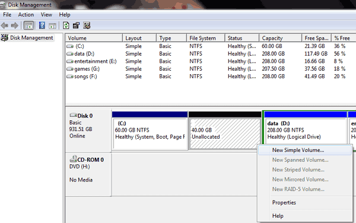
Task: Choose Properties from the context menu
Action: (x=305, y=203)
